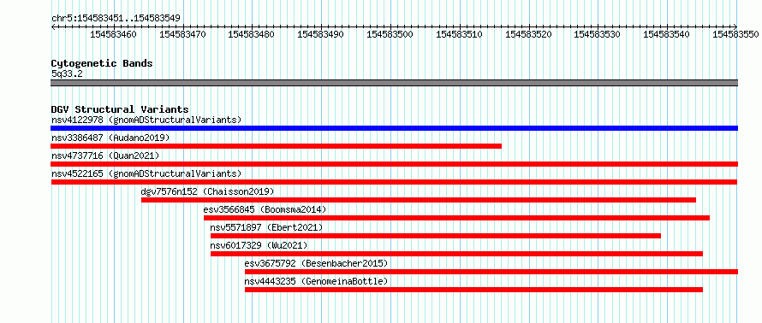Click ruler position 154583460
This screenshot has height=323, width=762.
(114, 34)
